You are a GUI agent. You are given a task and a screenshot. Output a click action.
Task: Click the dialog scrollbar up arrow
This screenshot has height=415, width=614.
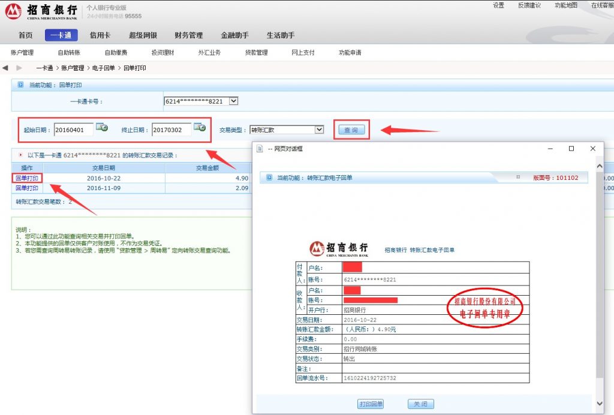click(x=600, y=166)
